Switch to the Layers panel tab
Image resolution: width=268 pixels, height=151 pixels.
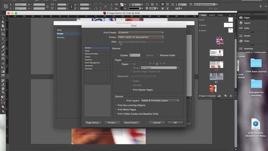click(x=212, y=15)
